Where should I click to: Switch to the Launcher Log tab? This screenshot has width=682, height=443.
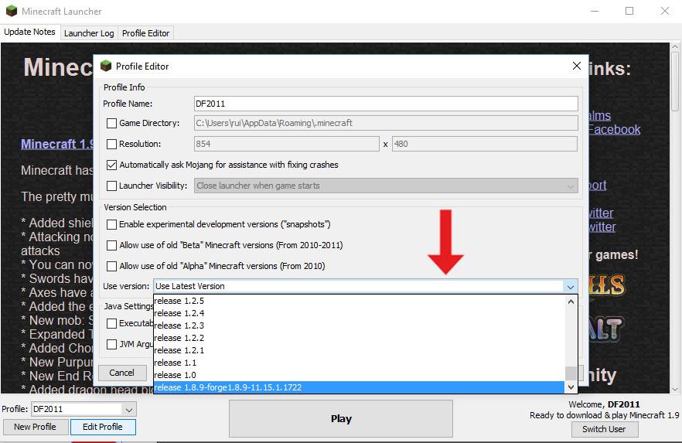tap(89, 33)
